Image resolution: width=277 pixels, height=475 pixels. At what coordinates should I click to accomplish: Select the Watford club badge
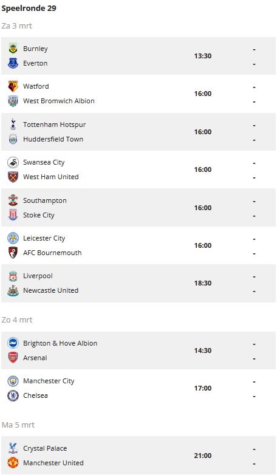coord(13,86)
